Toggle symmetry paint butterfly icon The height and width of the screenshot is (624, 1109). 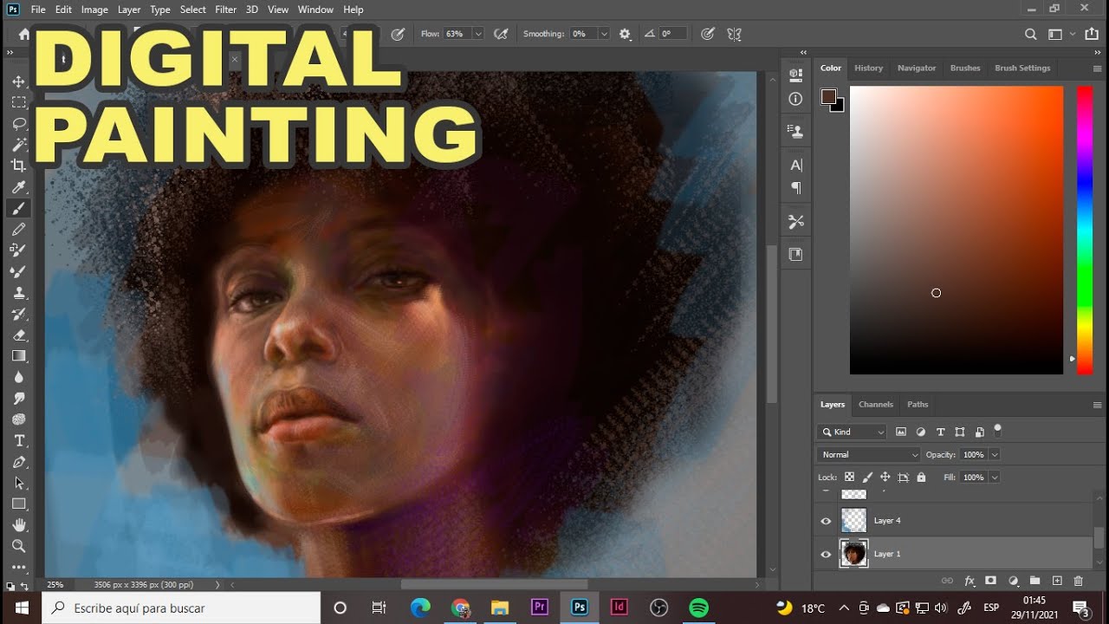click(735, 34)
